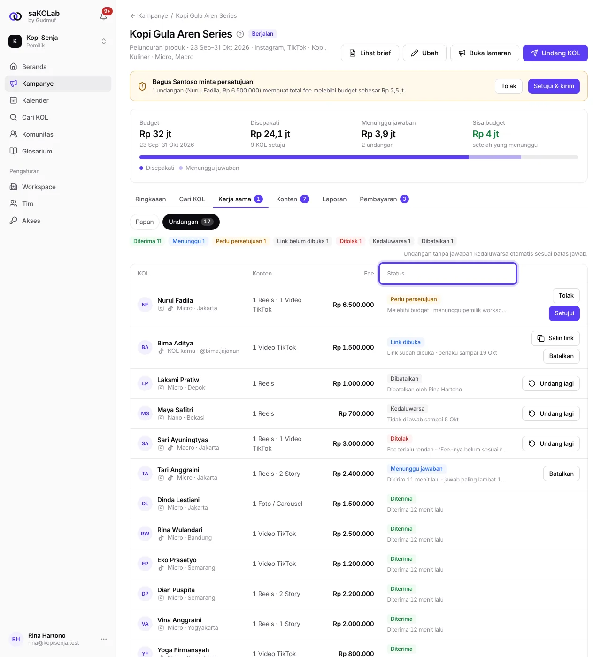The width and height of the screenshot is (601, 657).
Task: Click the Status column header
Action: 448,274
